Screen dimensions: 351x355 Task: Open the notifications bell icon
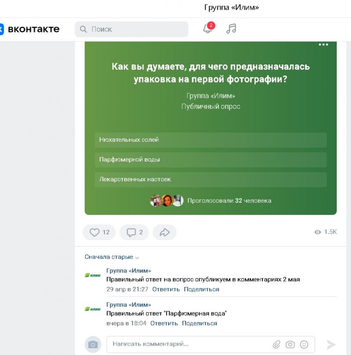point(208,29)
